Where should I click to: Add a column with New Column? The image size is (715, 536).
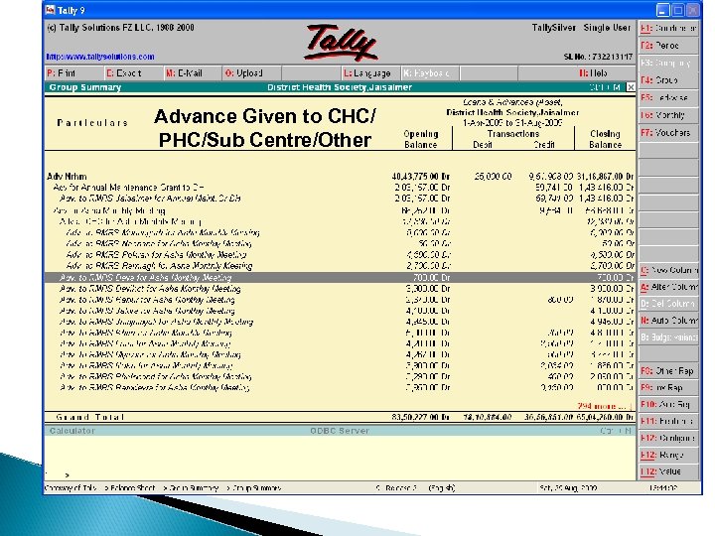pos(668,270)
